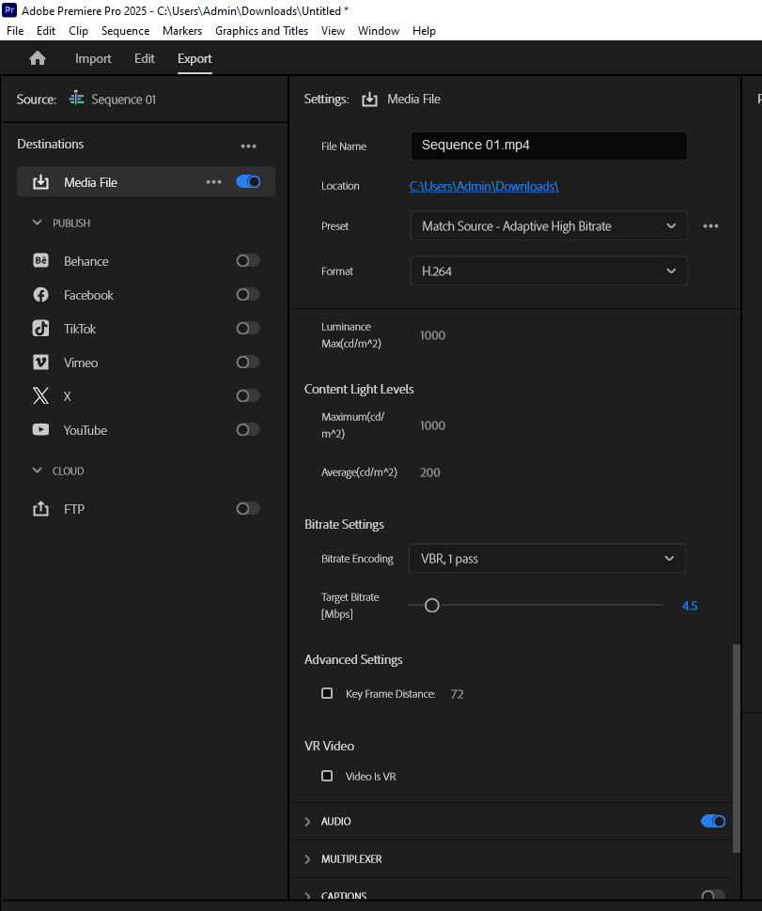This screenshot has width=762, height=911.
Task: Expand the AUDIO section
Action: (x=307, y=822)
